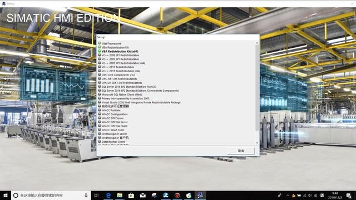Click the gray status icon beside WinCC Runtime
This screenshot has width=356, height=200.
[100, 110]
